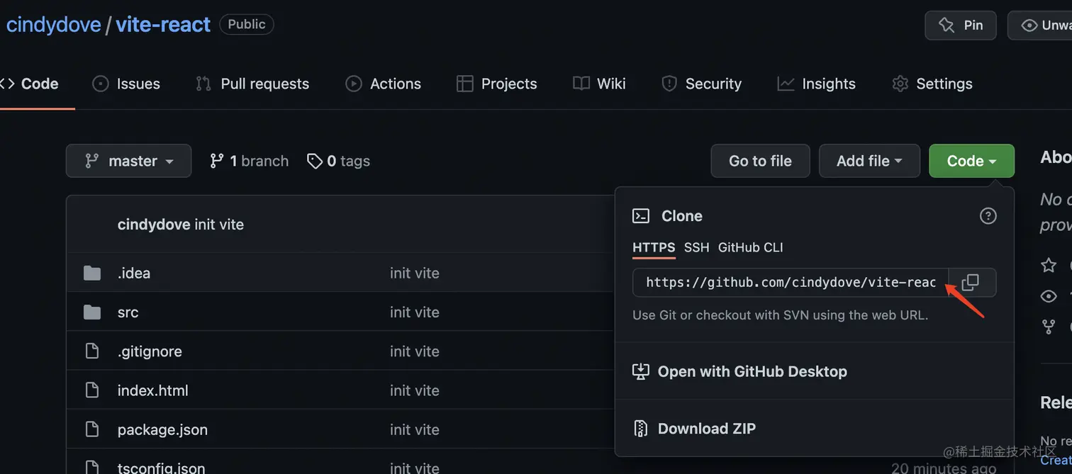The height and width of the screenshot is (474, 1072).
Task: Click the tag icon next to 0 tags
Action: click(314, 162)
